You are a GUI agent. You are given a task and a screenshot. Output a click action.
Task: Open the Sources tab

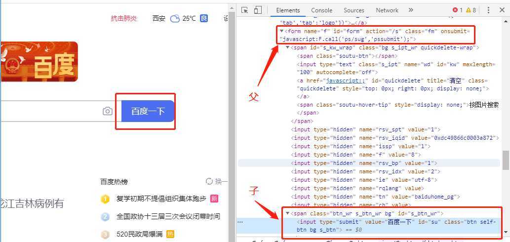pos(354,10)
